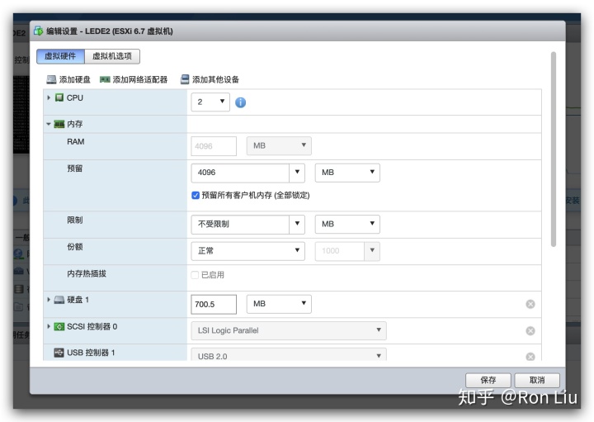Image resolution: width=594 pixels, height=422 pixels.
Task: Click the Add network adapter (添加网络适配器) text link
Action: coord(139,79)
